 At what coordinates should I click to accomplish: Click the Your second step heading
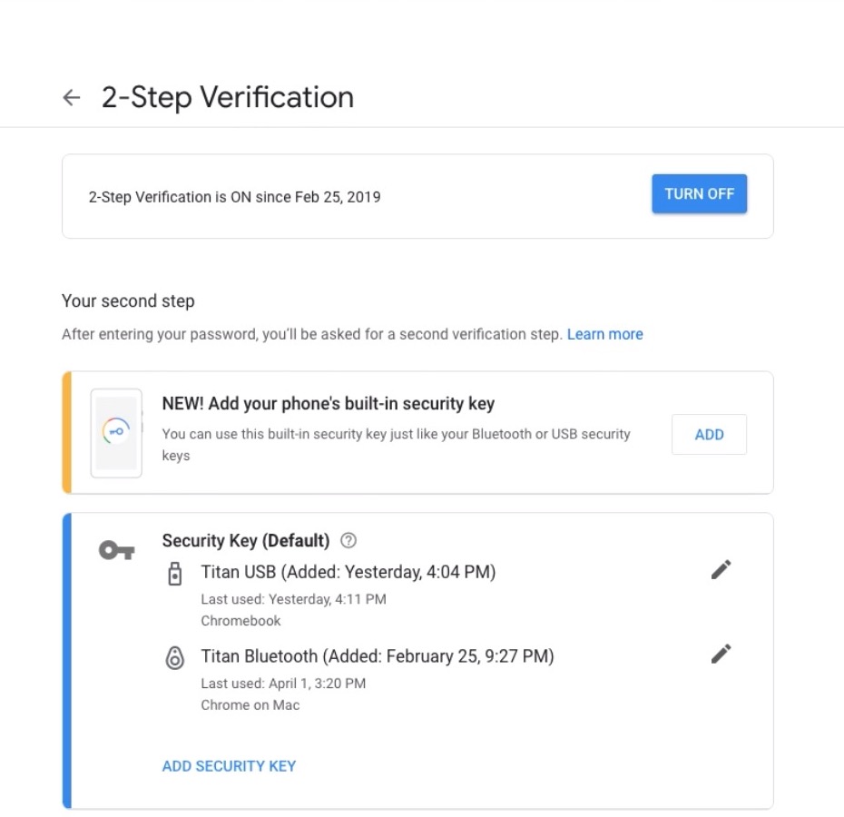[x=127, y=301]
